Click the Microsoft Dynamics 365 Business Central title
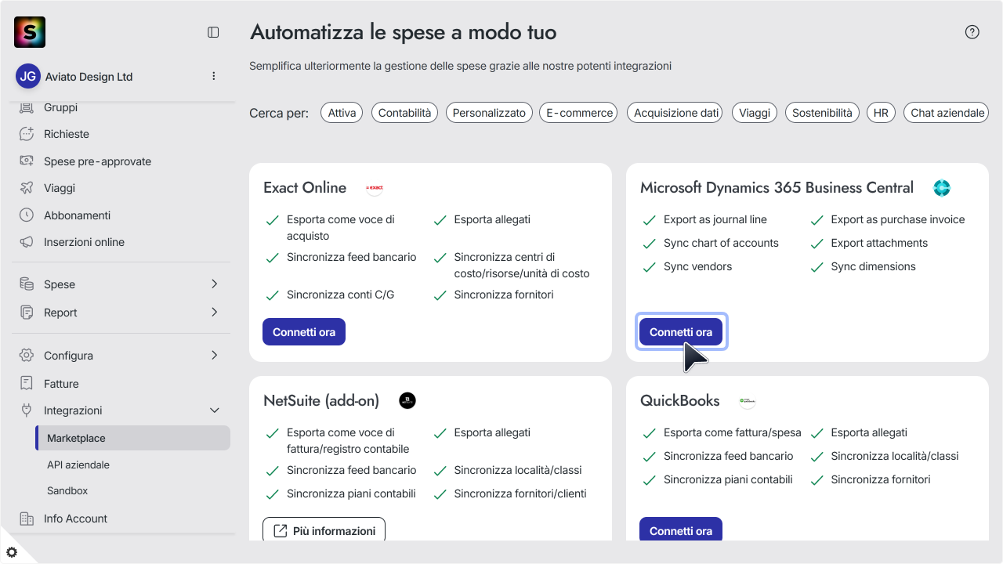 [777, 187]
